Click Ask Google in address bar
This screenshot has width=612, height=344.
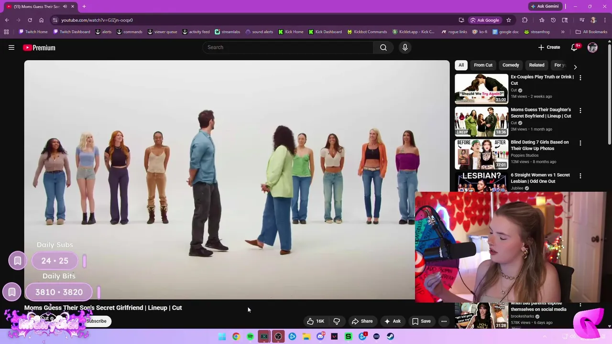pyautogui.click(x=485, y=20)
